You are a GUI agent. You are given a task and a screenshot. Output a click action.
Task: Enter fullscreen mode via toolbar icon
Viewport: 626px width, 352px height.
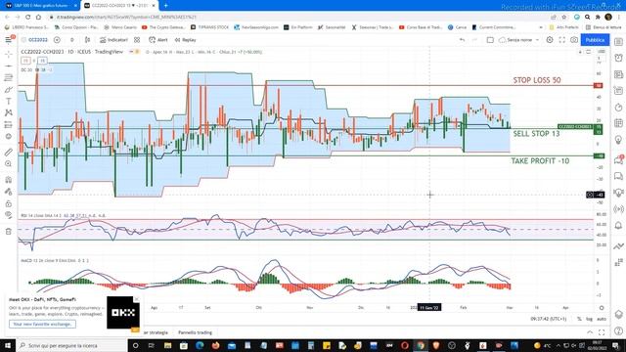562,40
